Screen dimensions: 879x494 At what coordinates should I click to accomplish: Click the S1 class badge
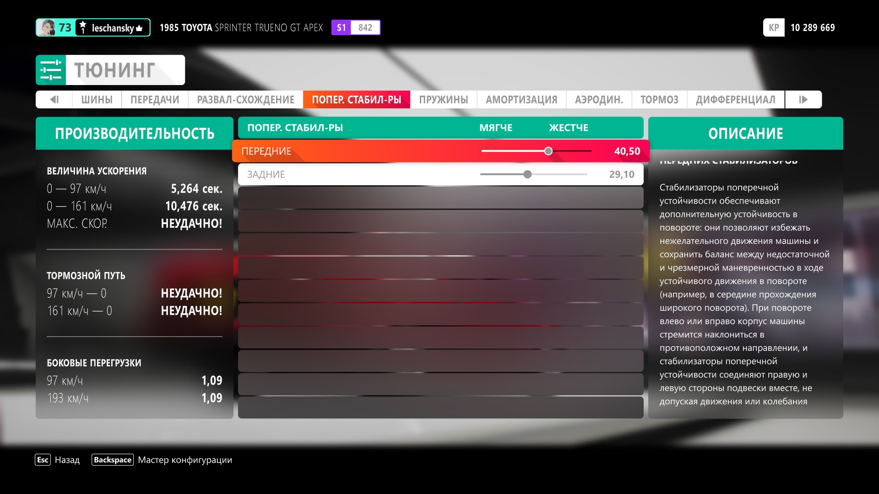(x=342, y=28)
